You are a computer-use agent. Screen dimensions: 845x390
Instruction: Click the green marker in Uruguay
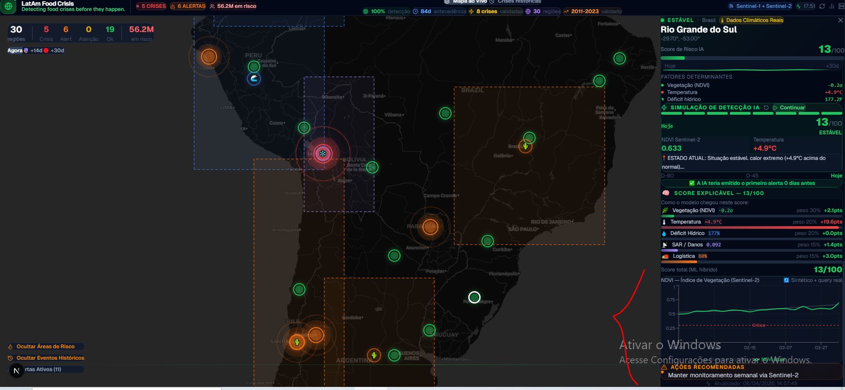click(x=430, y=330)
